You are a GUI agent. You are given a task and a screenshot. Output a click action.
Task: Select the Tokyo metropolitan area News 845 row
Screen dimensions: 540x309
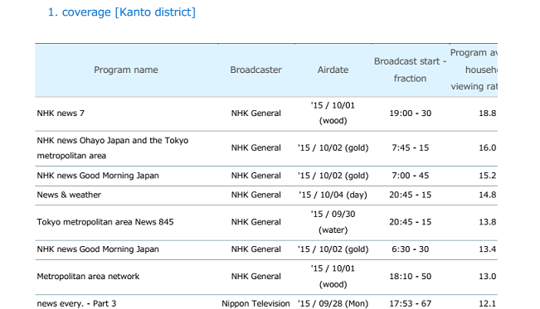point(266,222)
